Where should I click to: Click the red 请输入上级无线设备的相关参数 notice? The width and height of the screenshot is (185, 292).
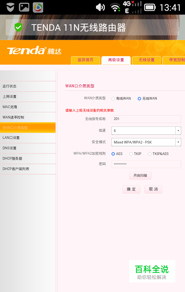(x=89, y=110)
